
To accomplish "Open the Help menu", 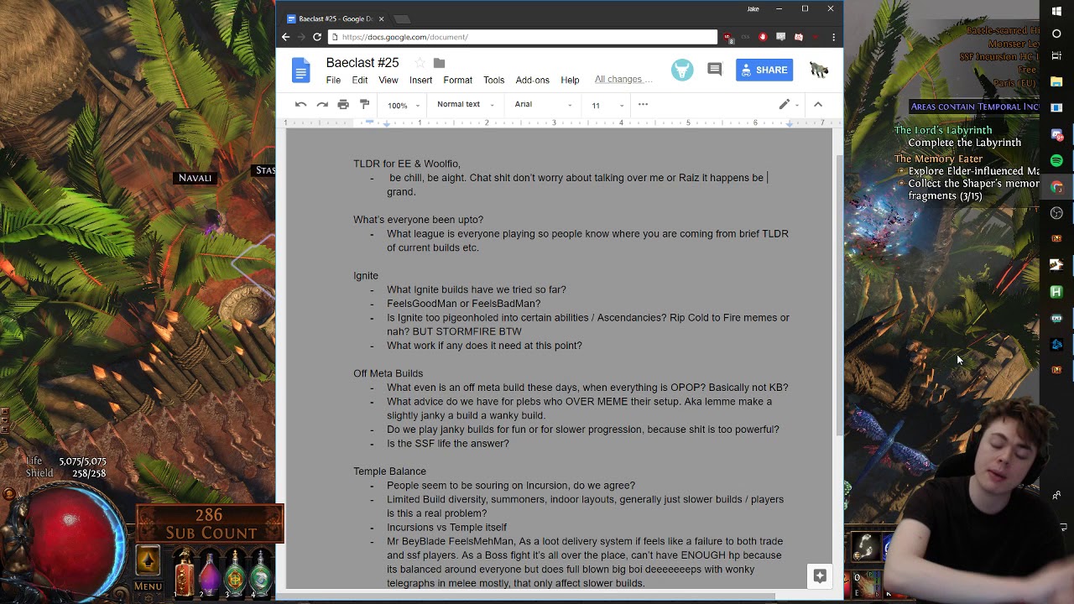I will pos(570,80).
